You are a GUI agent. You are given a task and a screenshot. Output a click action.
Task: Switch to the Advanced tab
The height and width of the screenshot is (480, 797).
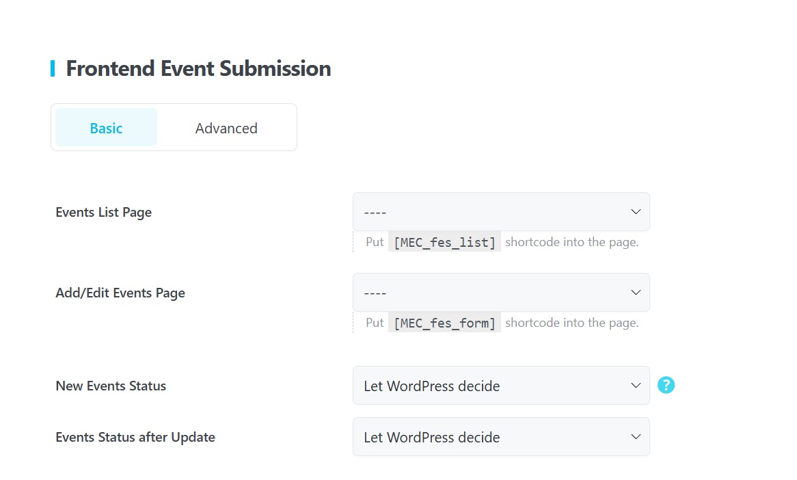pos(226,128)
